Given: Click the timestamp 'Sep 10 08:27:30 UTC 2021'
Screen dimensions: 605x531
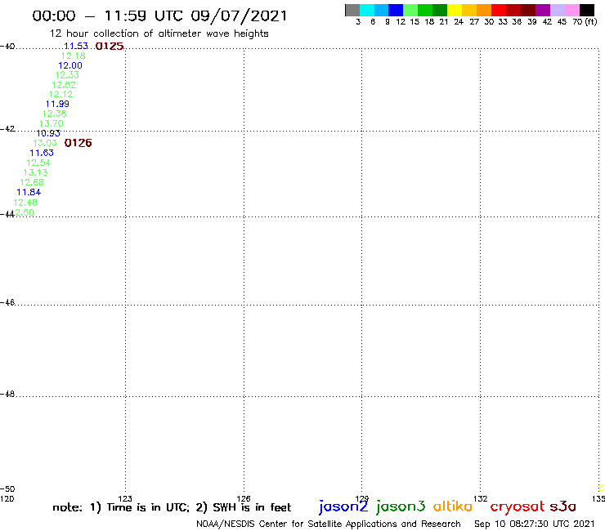Looking at the screenshot, I should click(x=535, y=524).
